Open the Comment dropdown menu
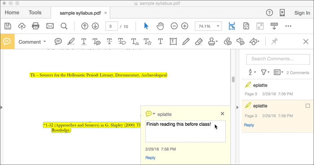Image resolution: width=314 pixels, height=165 pixels. click(32, 42)
